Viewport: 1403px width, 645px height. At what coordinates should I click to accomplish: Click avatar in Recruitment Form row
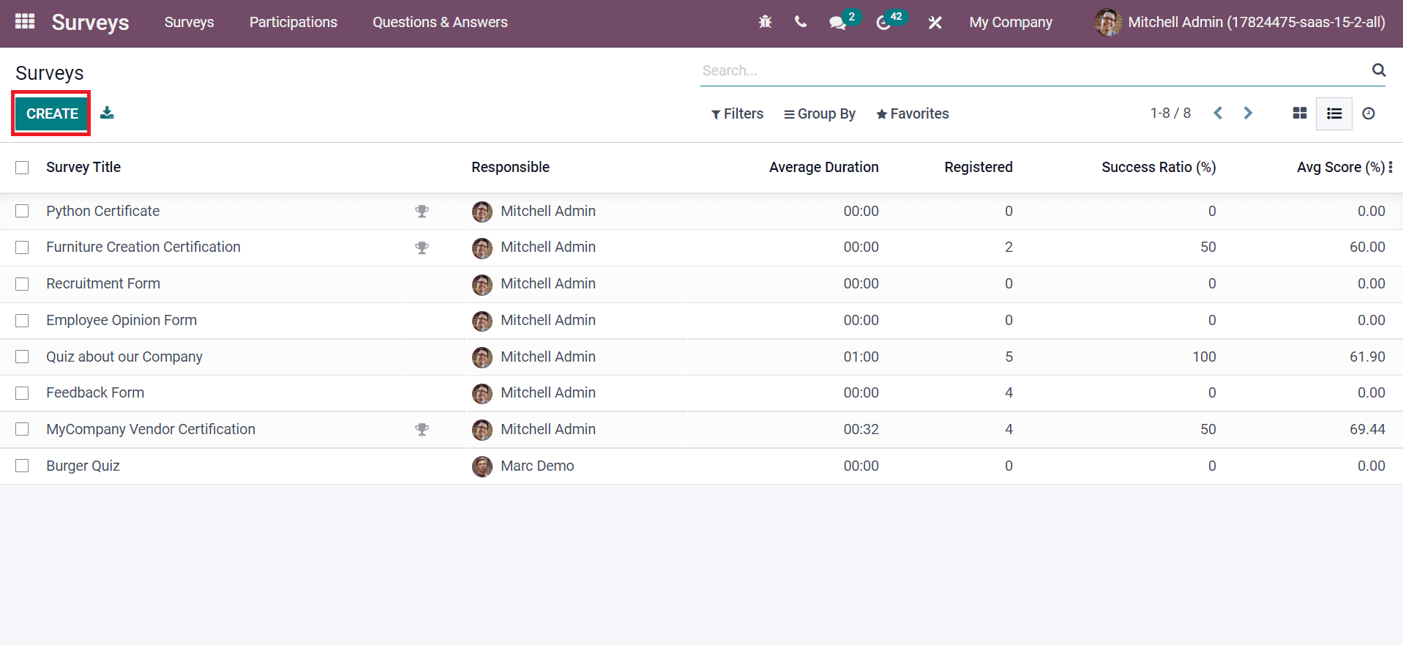482,285
